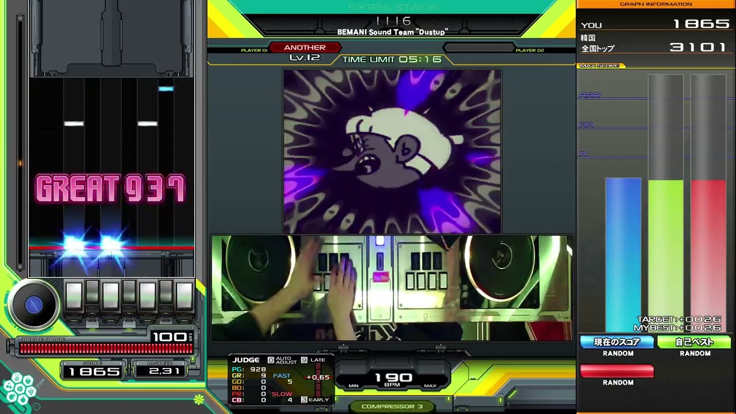Click the GRAPH INFORMATION header
This screenshot has width=736, height=414.
click(x=656, y=4)
